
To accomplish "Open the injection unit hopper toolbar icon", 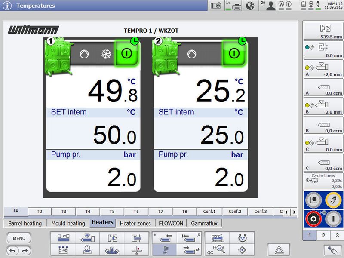I will point(87,238).
